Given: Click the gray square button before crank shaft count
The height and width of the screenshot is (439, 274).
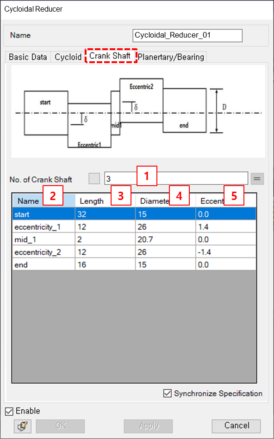Looking at the screenshot, I should coord(94,179).
